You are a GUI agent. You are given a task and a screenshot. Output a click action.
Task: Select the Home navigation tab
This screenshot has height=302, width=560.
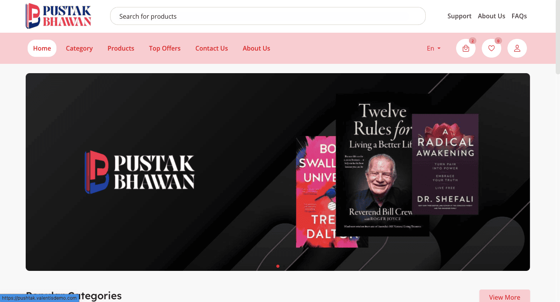[42, 48]
